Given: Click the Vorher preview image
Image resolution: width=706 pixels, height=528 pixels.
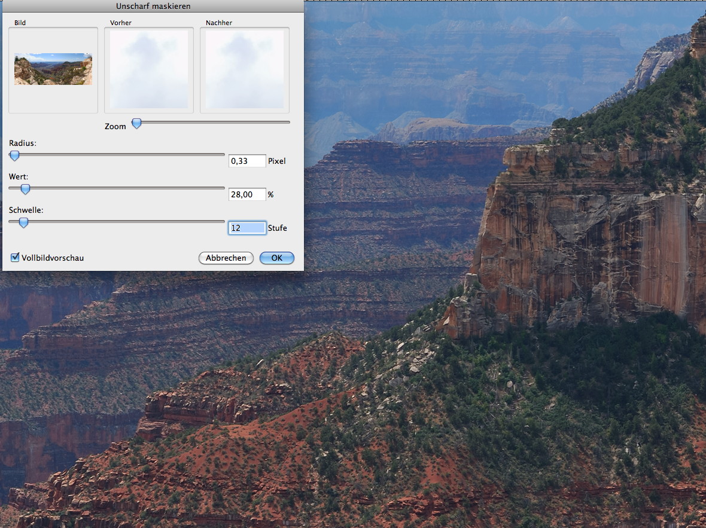Looking at the screenshot, I should pyautogui.click(x=149, y=69).
